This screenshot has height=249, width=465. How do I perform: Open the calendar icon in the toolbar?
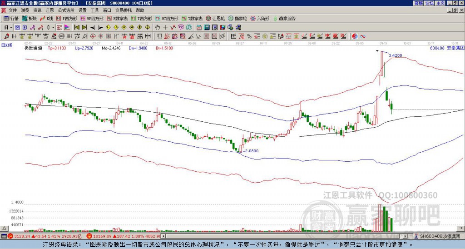199,27
